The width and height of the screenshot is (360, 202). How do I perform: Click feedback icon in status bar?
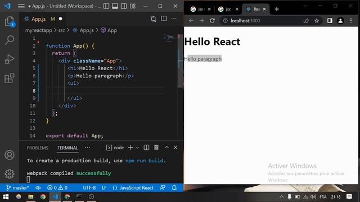(163, 188)
